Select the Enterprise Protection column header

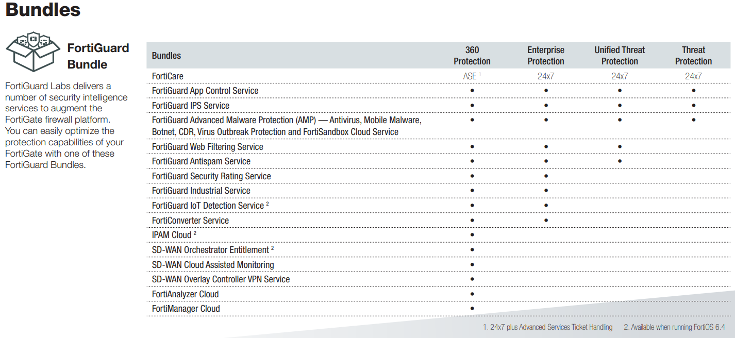[545, 56]
